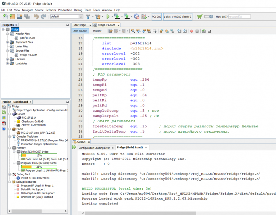Click editor Last Edit icon
This screenshot has width=276, height=215.
click(x=110, y=31)
